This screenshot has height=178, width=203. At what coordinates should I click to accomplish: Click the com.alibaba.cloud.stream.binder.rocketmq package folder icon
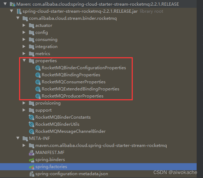tap(25, 18)
